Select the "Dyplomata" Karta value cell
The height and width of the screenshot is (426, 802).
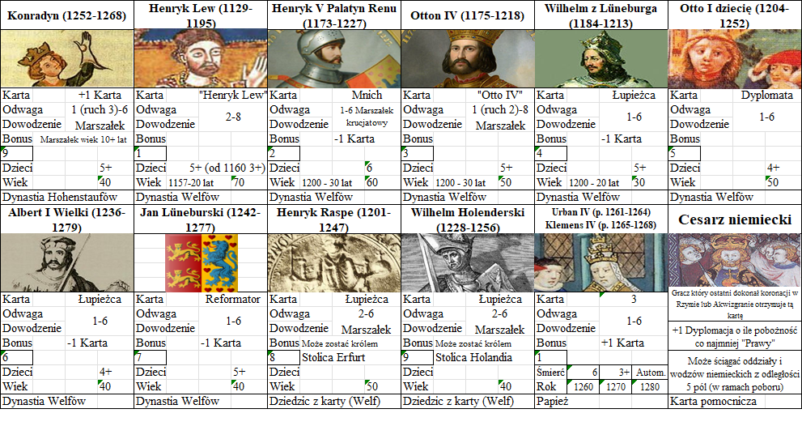(x=767, y=96)
